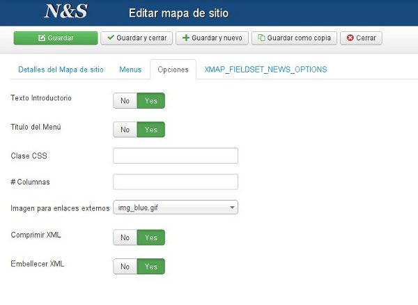Click the # Columnas label

(30, 182)
